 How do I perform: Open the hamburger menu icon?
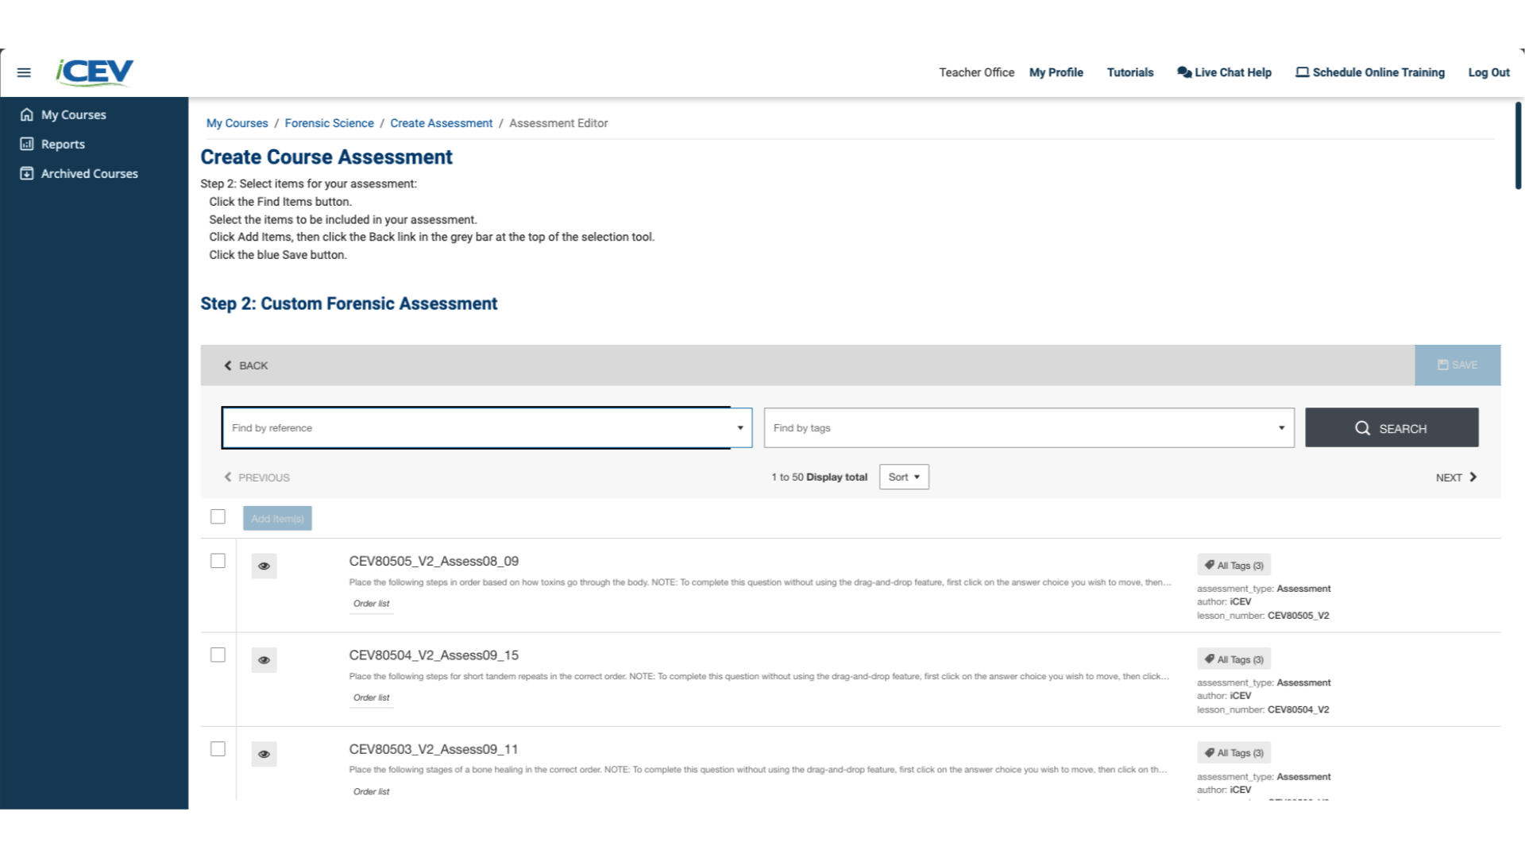[24, 72]
